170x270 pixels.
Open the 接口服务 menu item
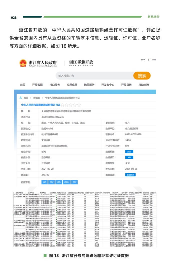click(x=54, y=85)
